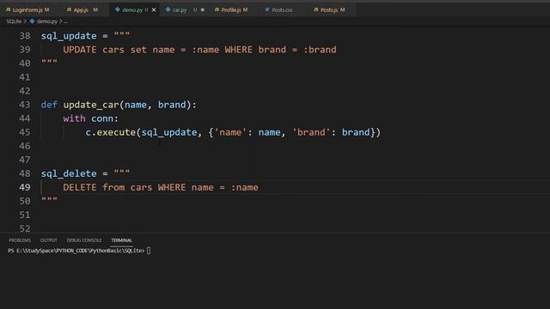Image resolution: width=550 pixels, height=309 pixels.
Task: Open the PROBLEMS panel tab
Action: [x=20, y=240]
